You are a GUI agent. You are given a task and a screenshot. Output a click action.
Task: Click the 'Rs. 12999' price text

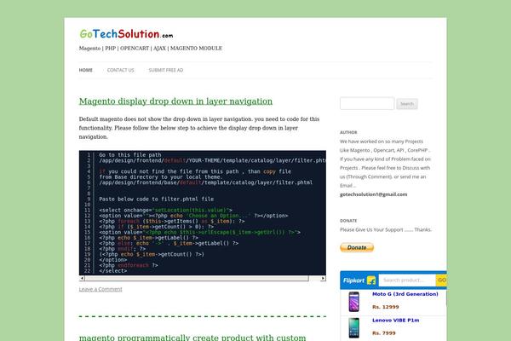click(x=386, y=307)
